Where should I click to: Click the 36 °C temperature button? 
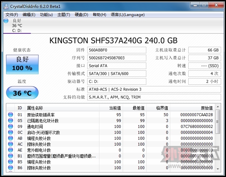click(22, 93)
